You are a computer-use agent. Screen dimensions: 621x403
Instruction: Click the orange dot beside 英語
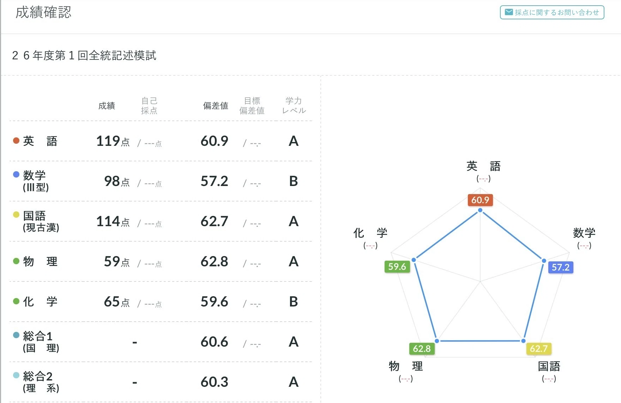[x=16, y=141]
